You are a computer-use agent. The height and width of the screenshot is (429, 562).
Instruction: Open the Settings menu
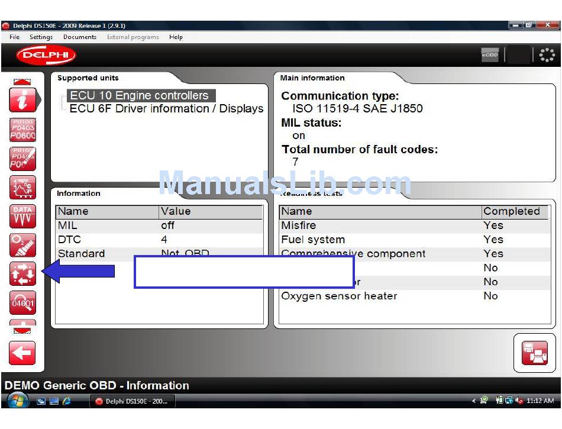point(41,37)
